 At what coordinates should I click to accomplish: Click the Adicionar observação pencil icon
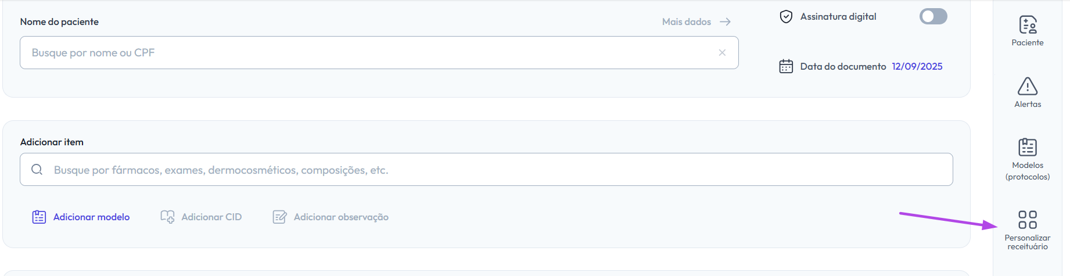tap(279, 217)
